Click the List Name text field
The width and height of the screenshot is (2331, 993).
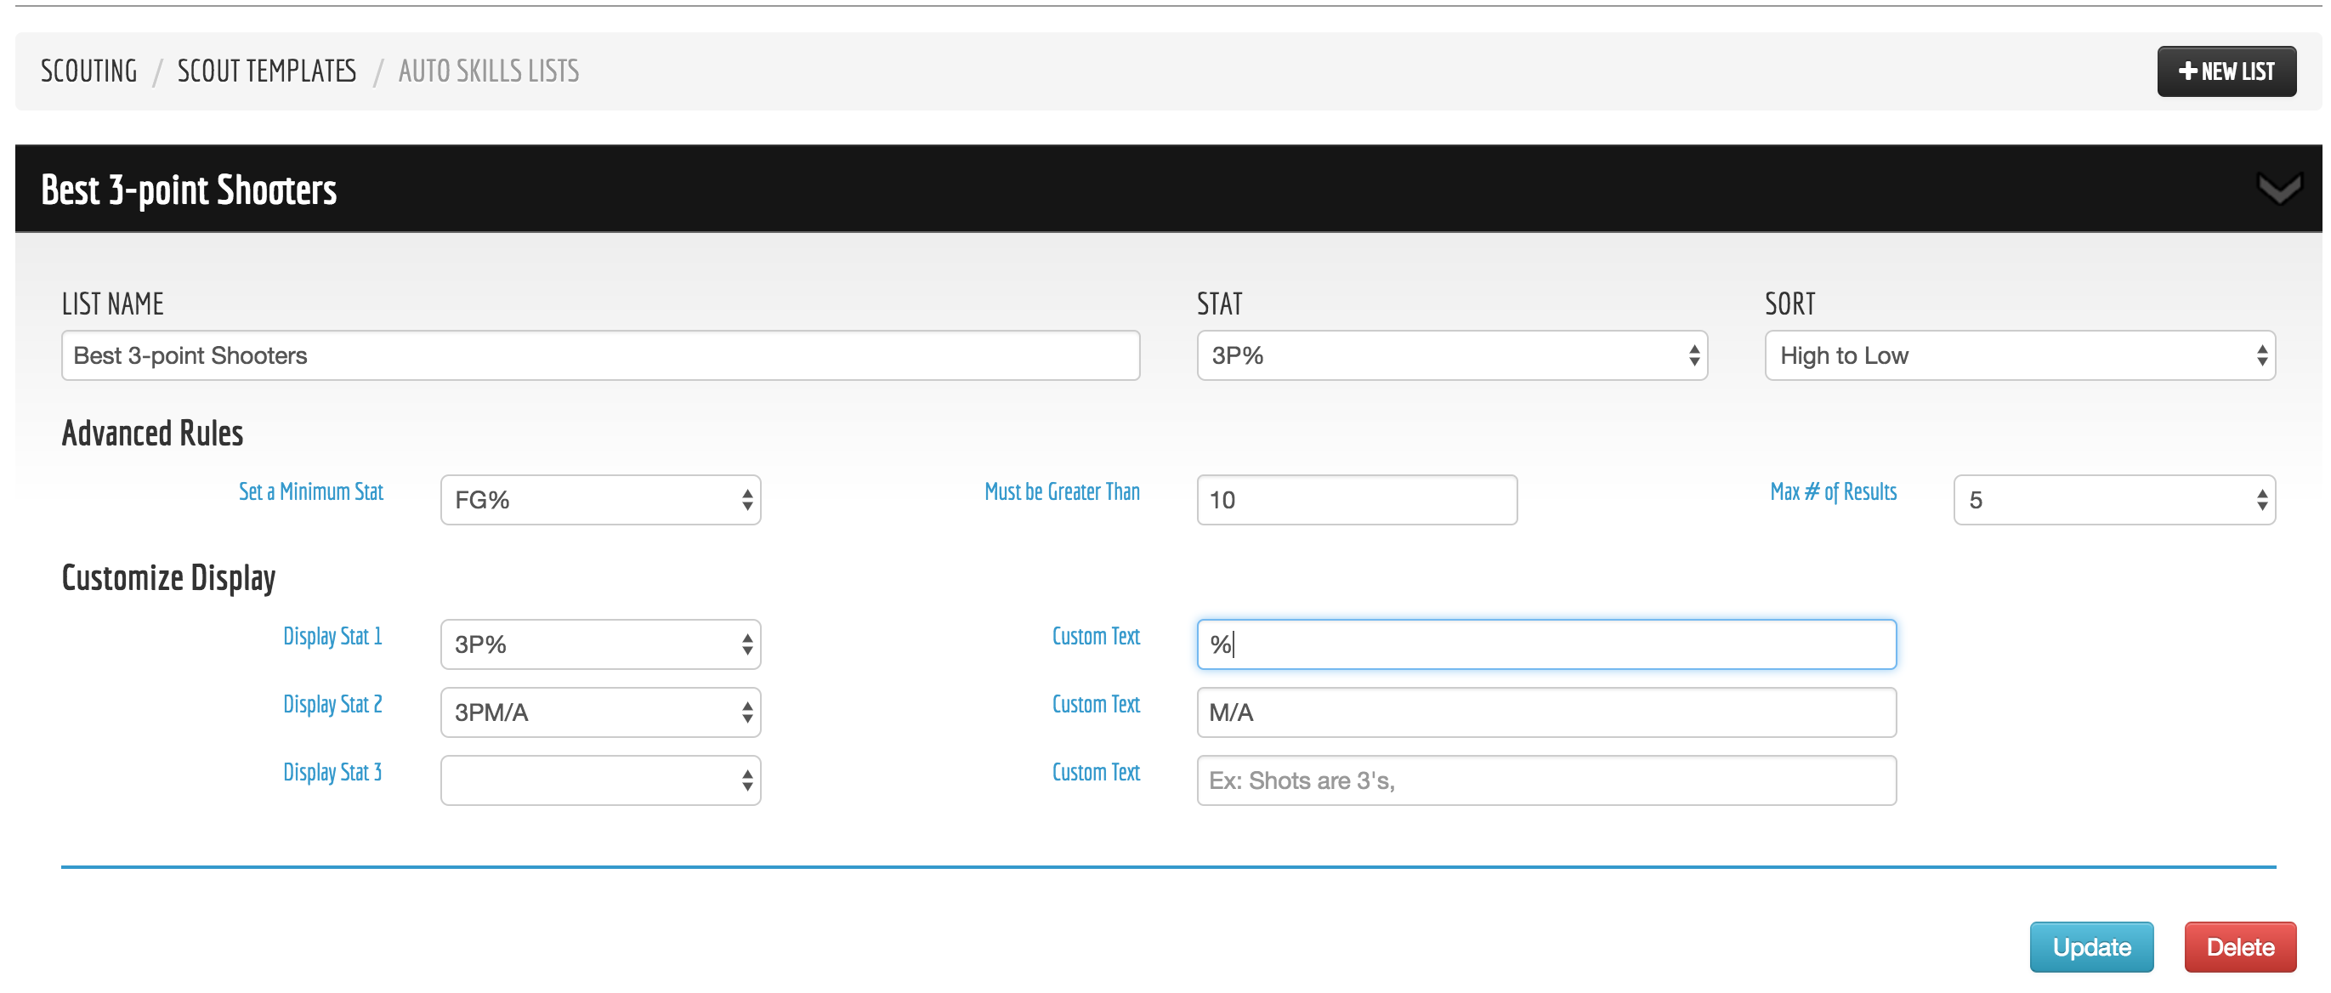coord(600,355)
